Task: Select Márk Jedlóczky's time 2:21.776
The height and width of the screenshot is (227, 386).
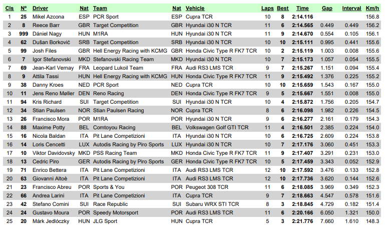Action: 302,221
